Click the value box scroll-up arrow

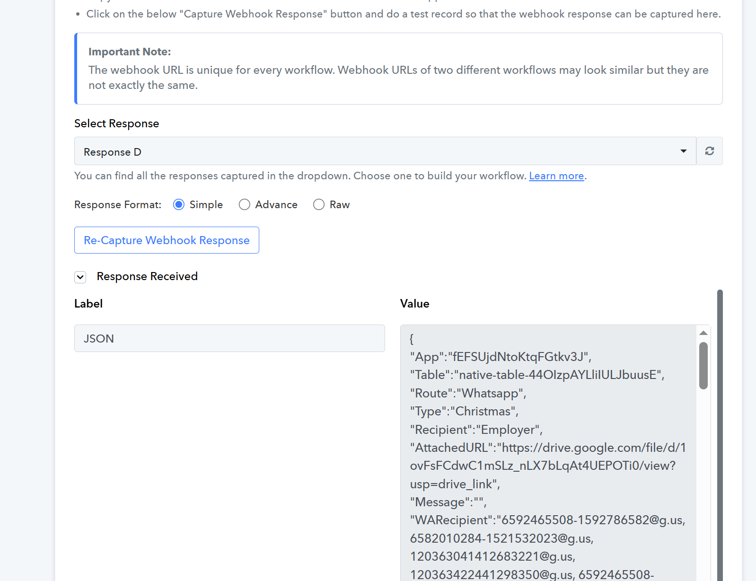[x=703, y=333]
